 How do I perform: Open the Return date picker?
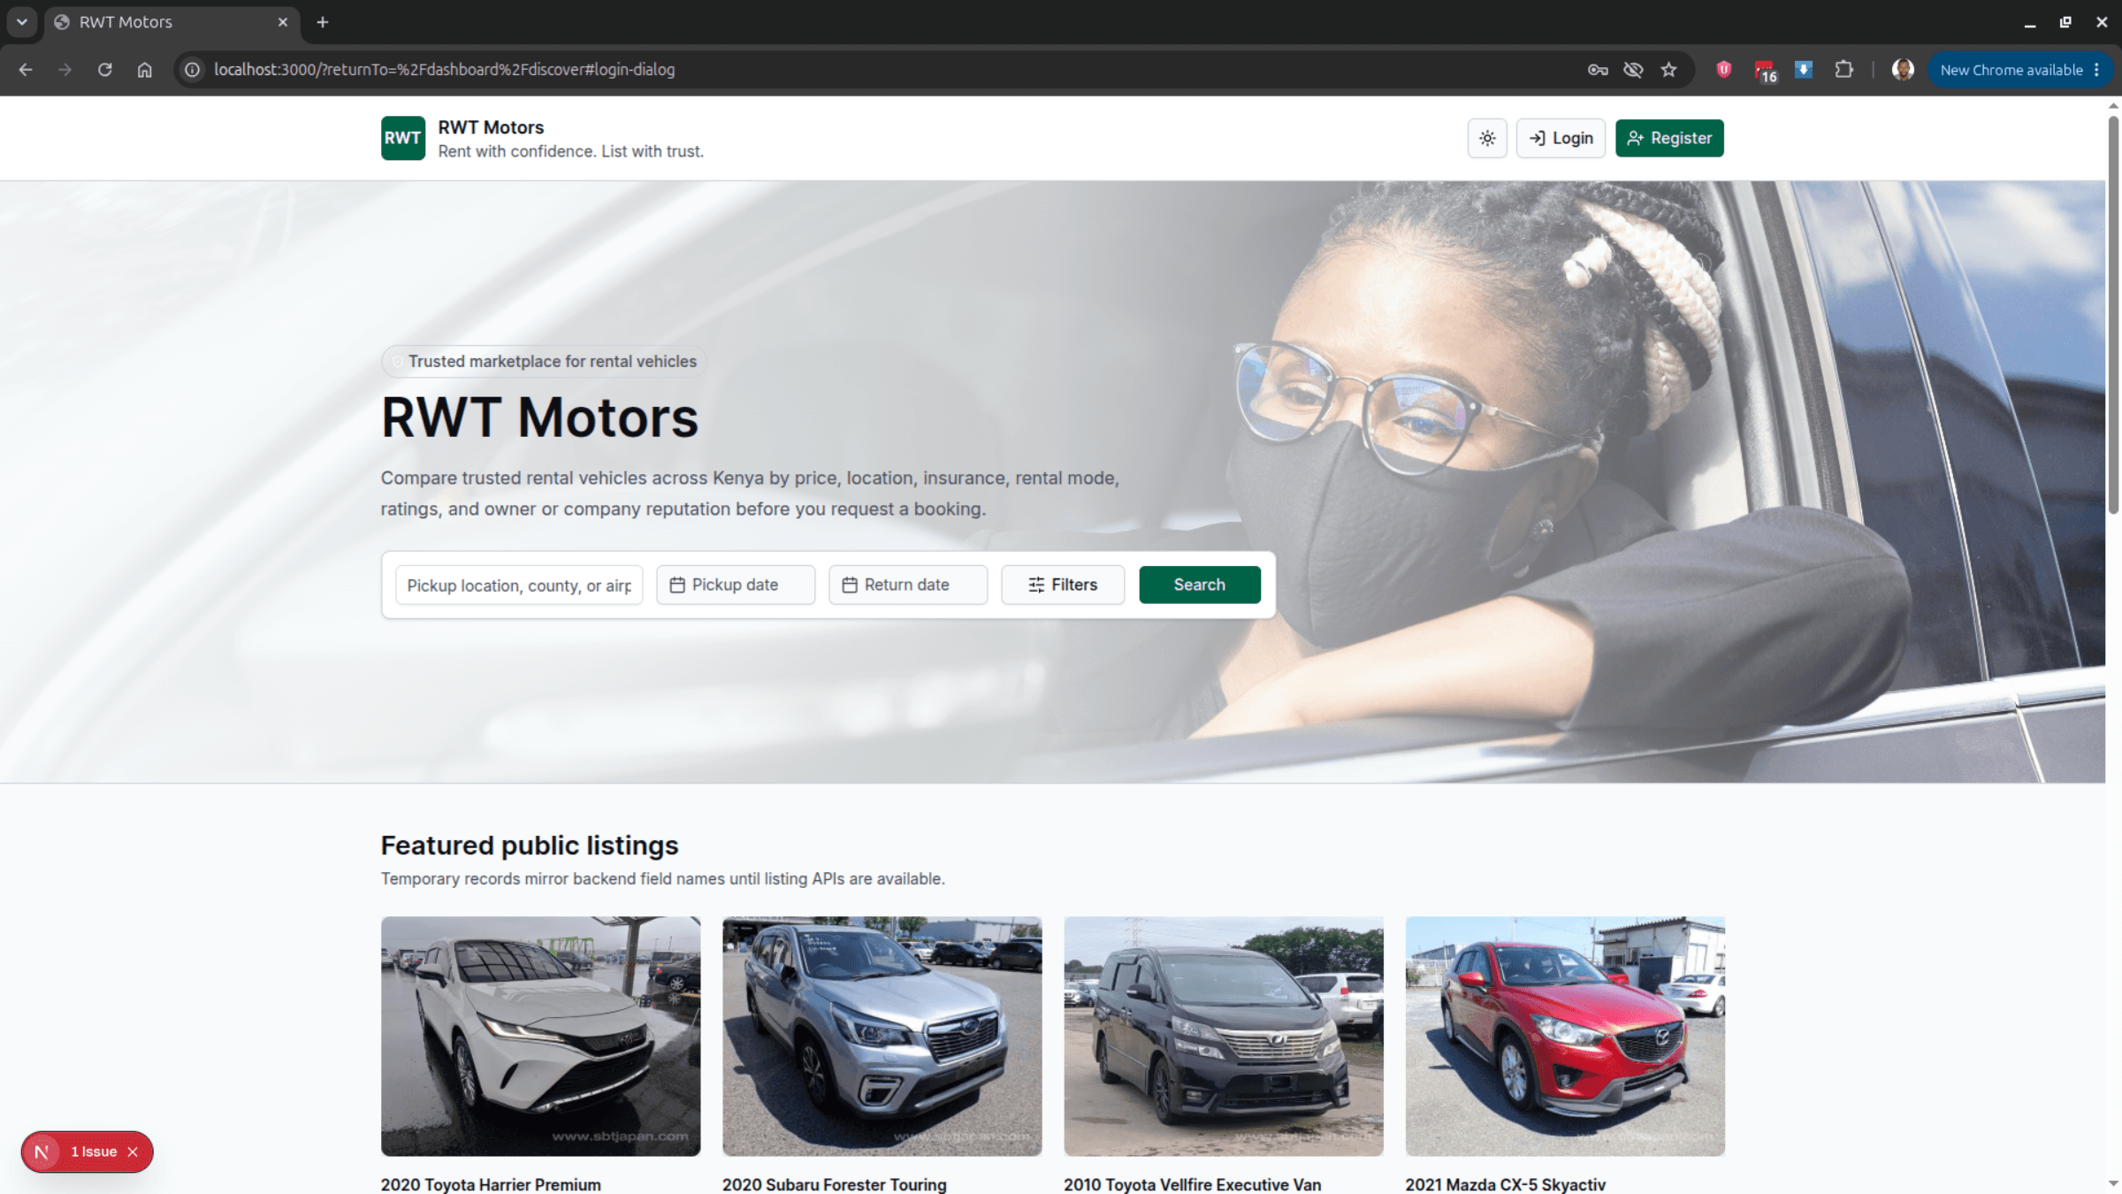pos(908,585)
